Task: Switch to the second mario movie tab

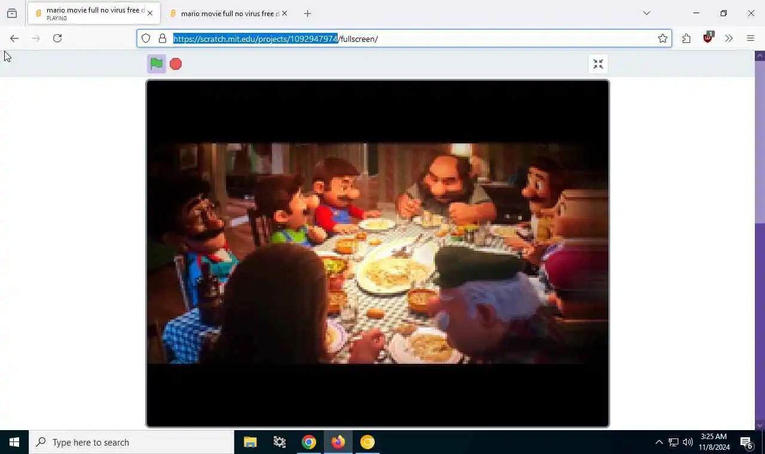Action: pyautogui.click(x=228, y=13)
